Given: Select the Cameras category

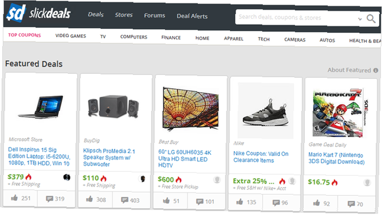Looking at the screenshot, I should click(x=295, y=40).
